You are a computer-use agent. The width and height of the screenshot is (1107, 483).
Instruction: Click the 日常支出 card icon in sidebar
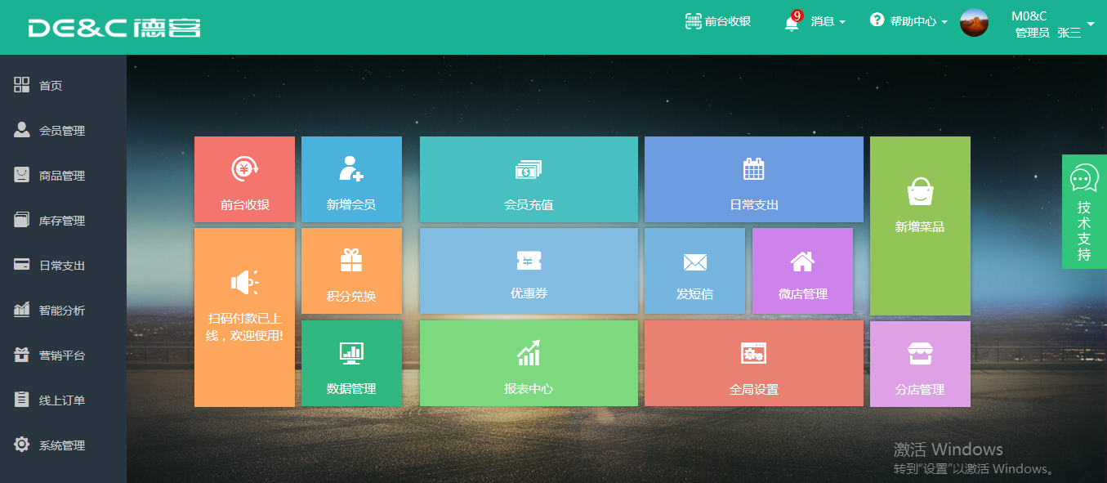pos(22,264)
